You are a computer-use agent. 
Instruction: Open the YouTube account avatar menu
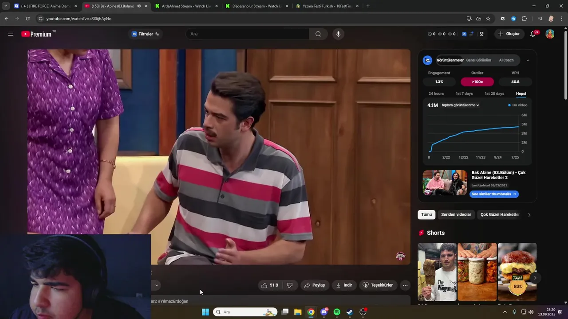tap(550, 34)
